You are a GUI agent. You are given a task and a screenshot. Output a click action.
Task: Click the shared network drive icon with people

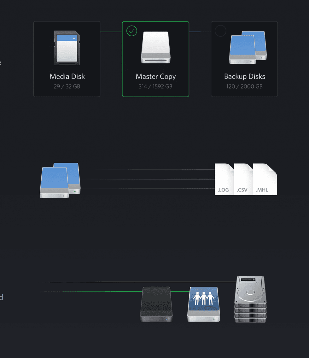click(204, 304)
